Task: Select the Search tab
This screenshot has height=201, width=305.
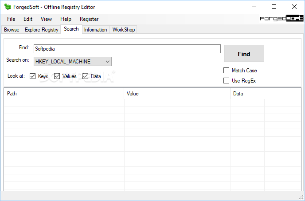Action: pos(71,29)
